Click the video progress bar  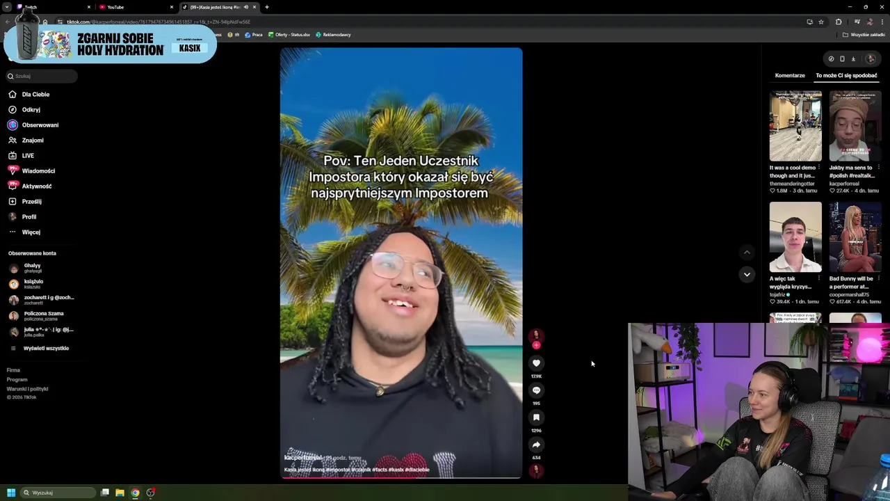tap(401, 477)
